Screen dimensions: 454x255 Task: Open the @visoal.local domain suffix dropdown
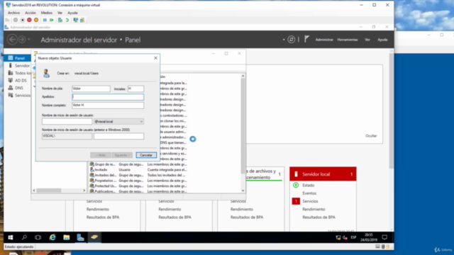click(141, 121)
